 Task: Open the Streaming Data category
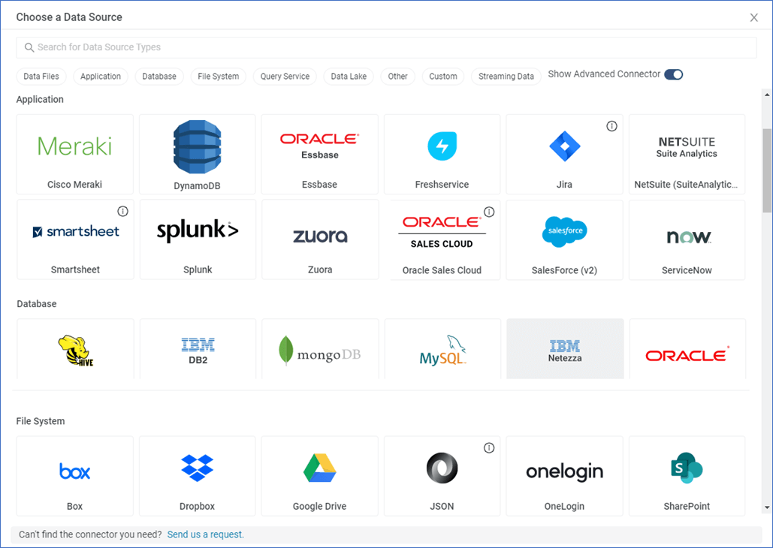click(506, 76)
